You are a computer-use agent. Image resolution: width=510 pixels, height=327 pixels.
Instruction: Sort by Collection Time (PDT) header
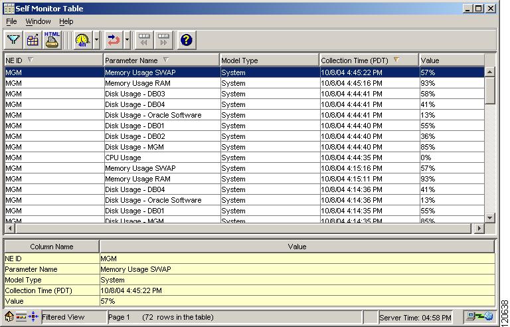369,60
